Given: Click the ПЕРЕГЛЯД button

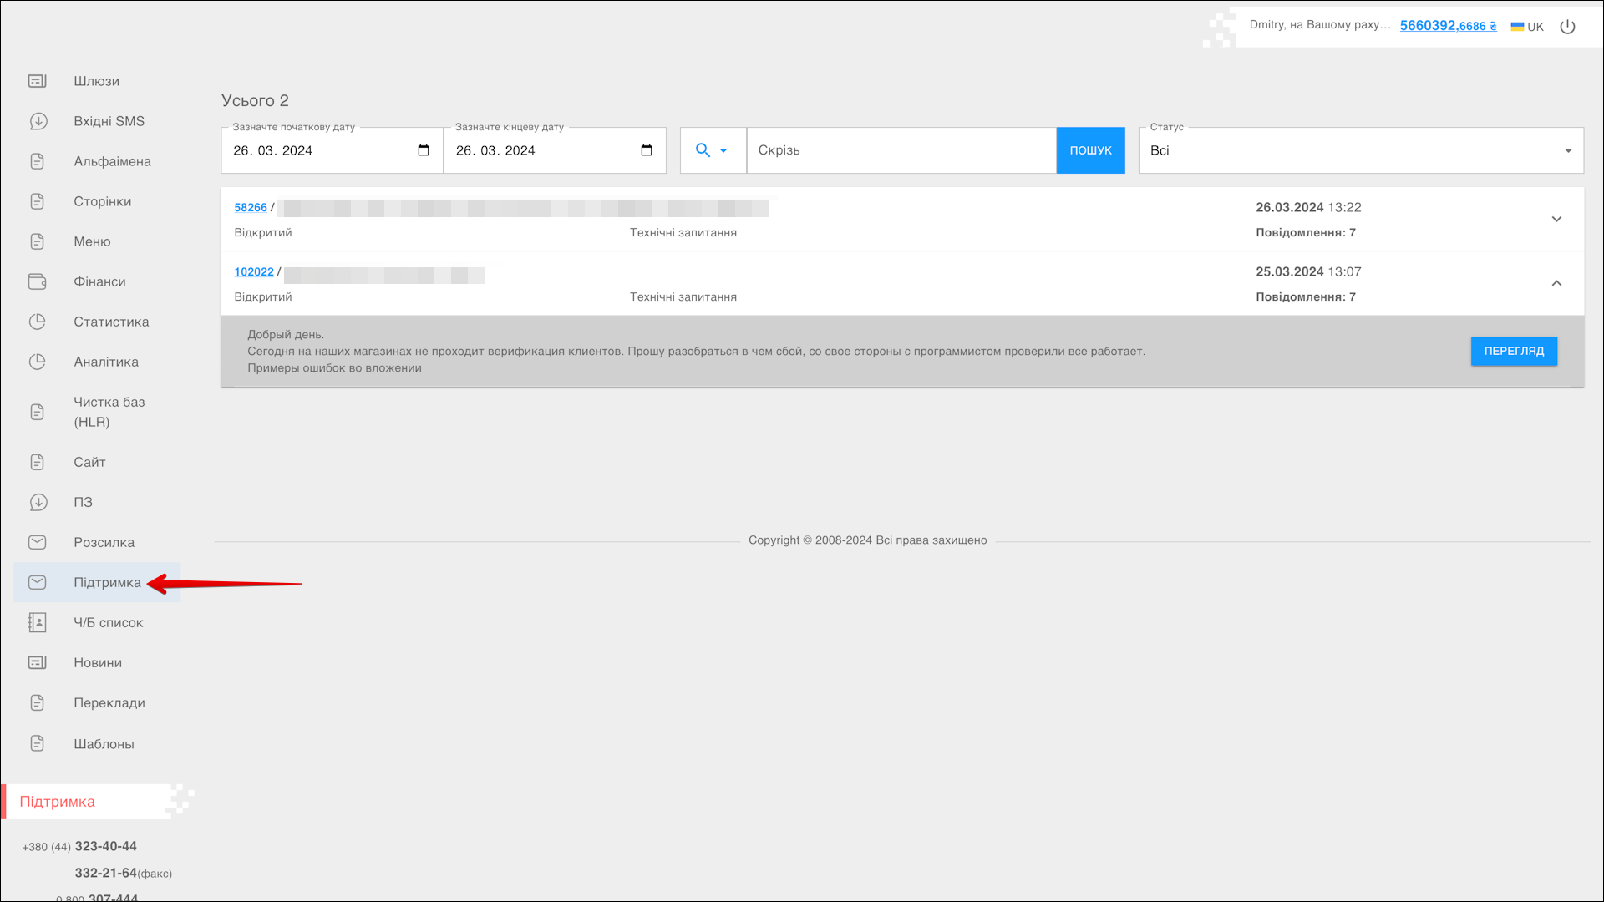Looking at the screenshot, I should point(1513,351).
